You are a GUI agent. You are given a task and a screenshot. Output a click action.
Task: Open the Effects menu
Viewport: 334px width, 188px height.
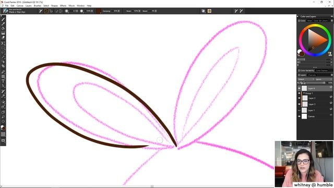(63, 6)
